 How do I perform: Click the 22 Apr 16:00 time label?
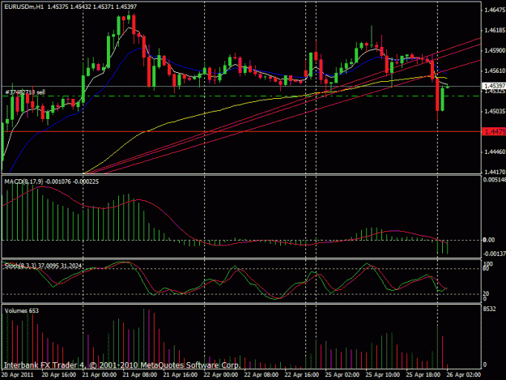click(302, 375)
